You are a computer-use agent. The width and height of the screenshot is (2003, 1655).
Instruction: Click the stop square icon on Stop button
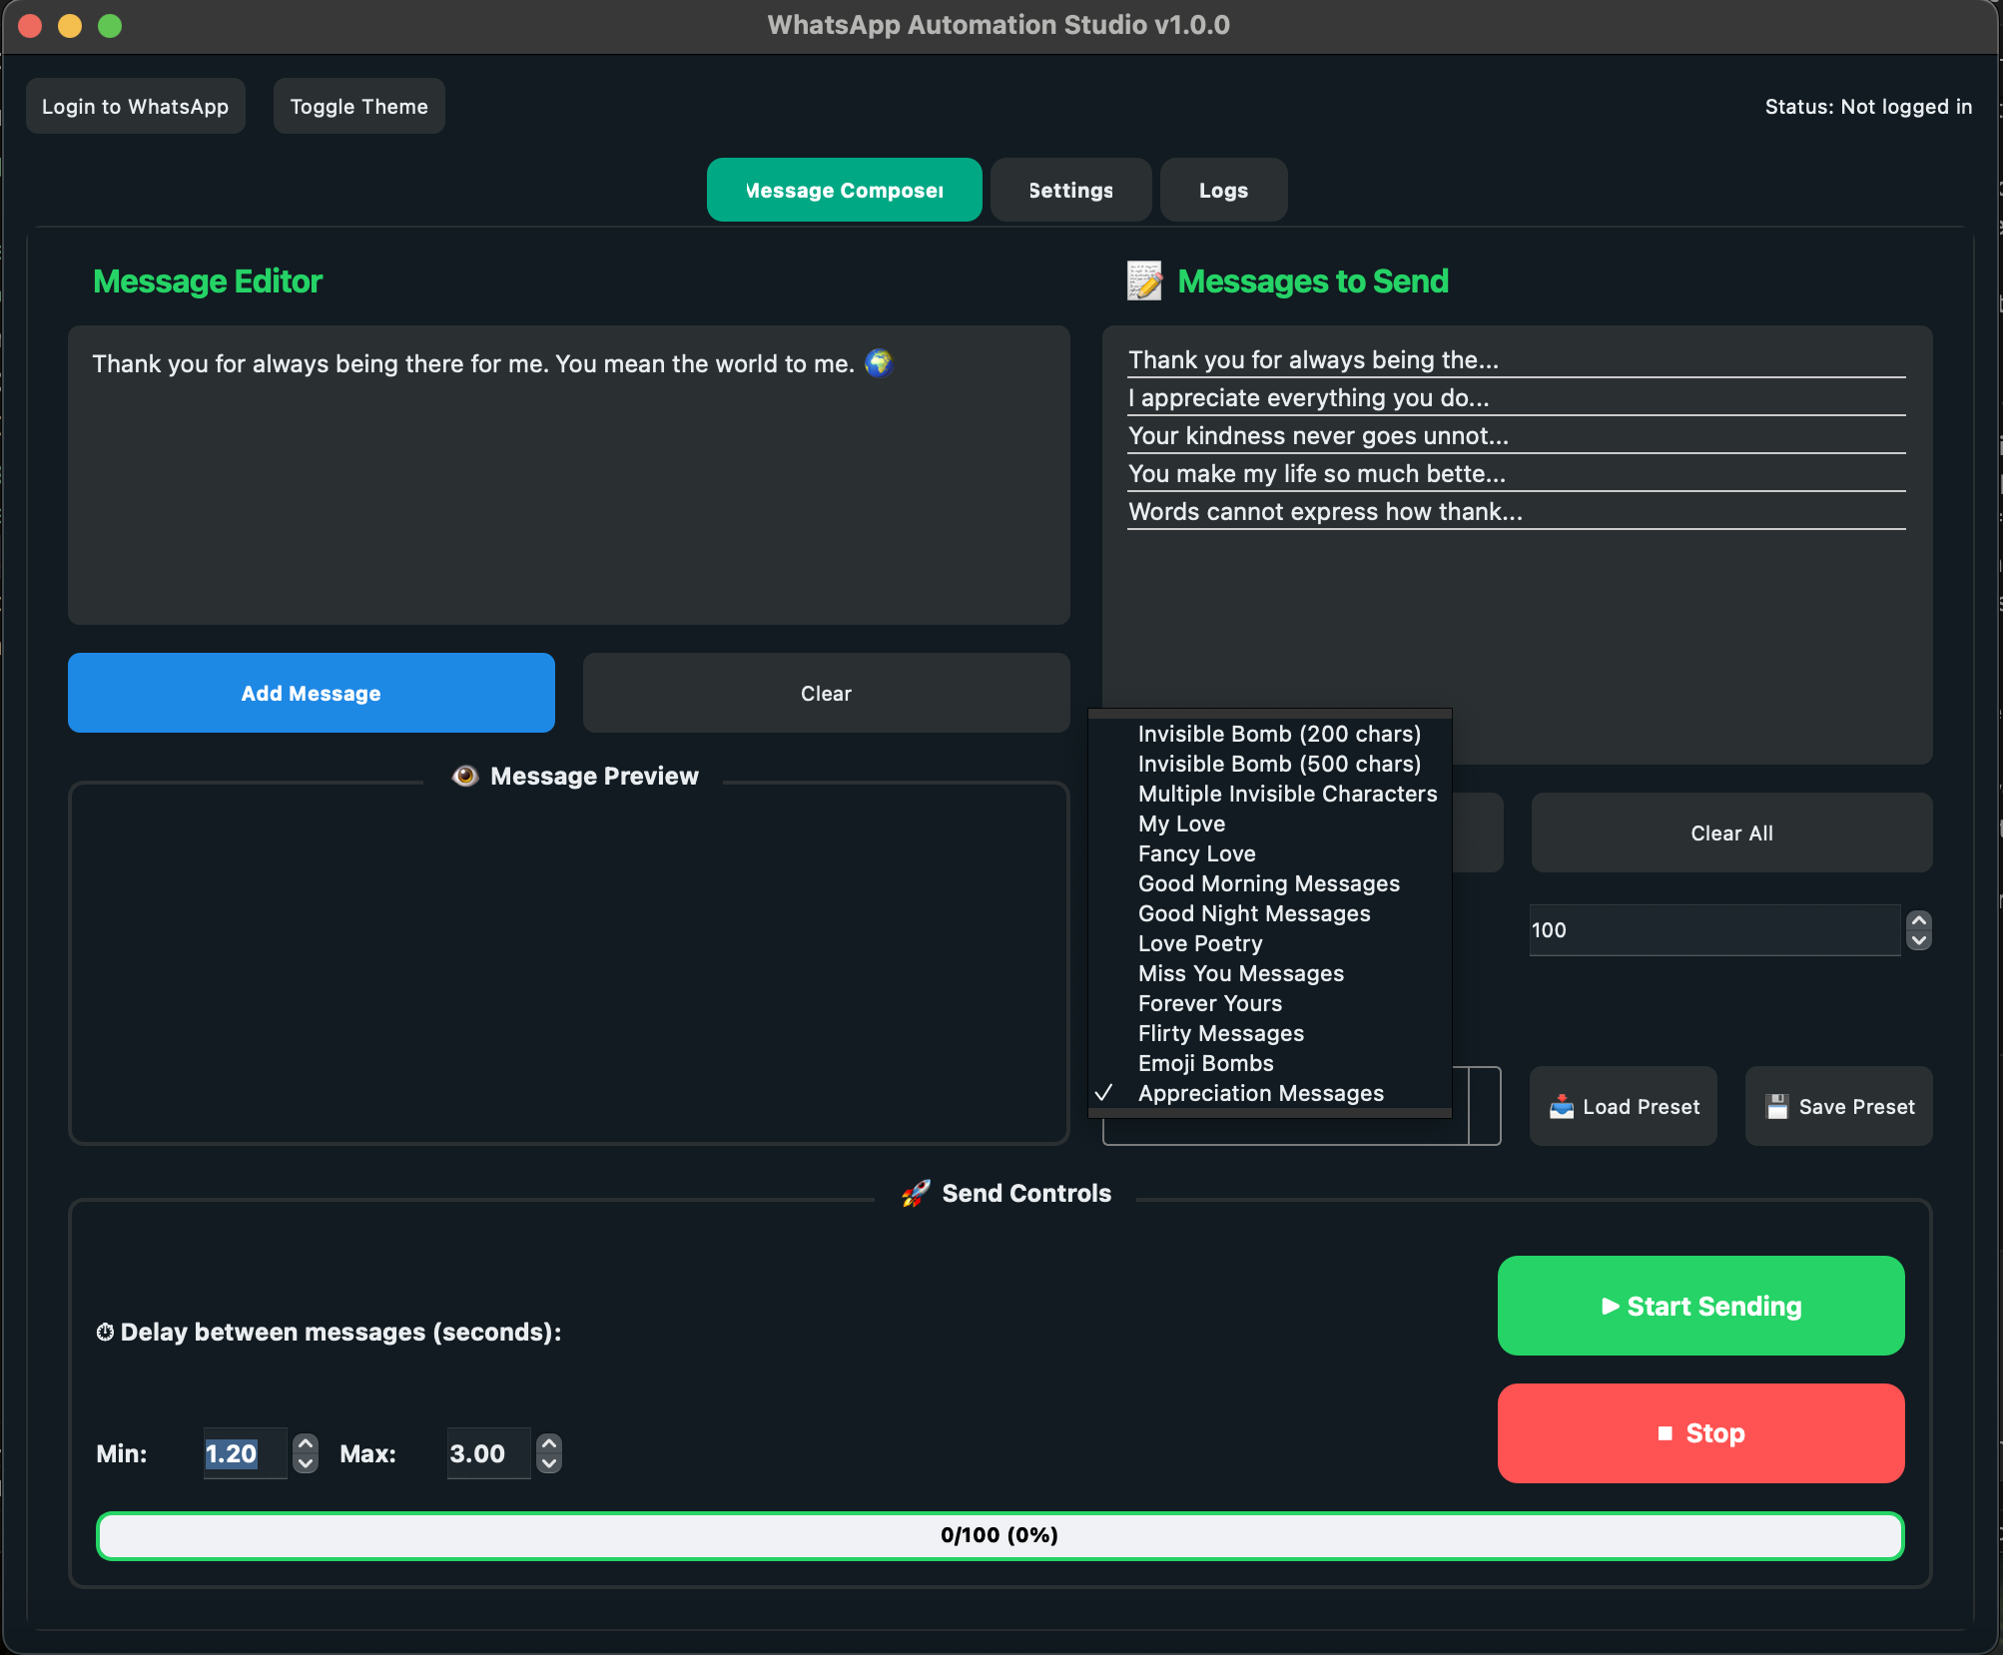point(1665,1432)
